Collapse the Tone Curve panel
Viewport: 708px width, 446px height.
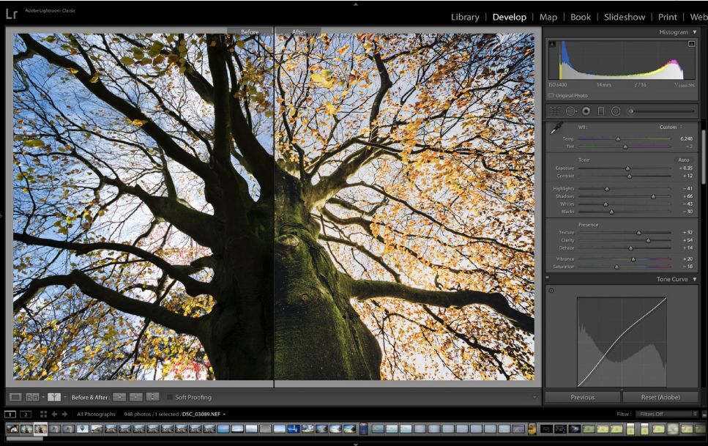click(x=694, y=279)
